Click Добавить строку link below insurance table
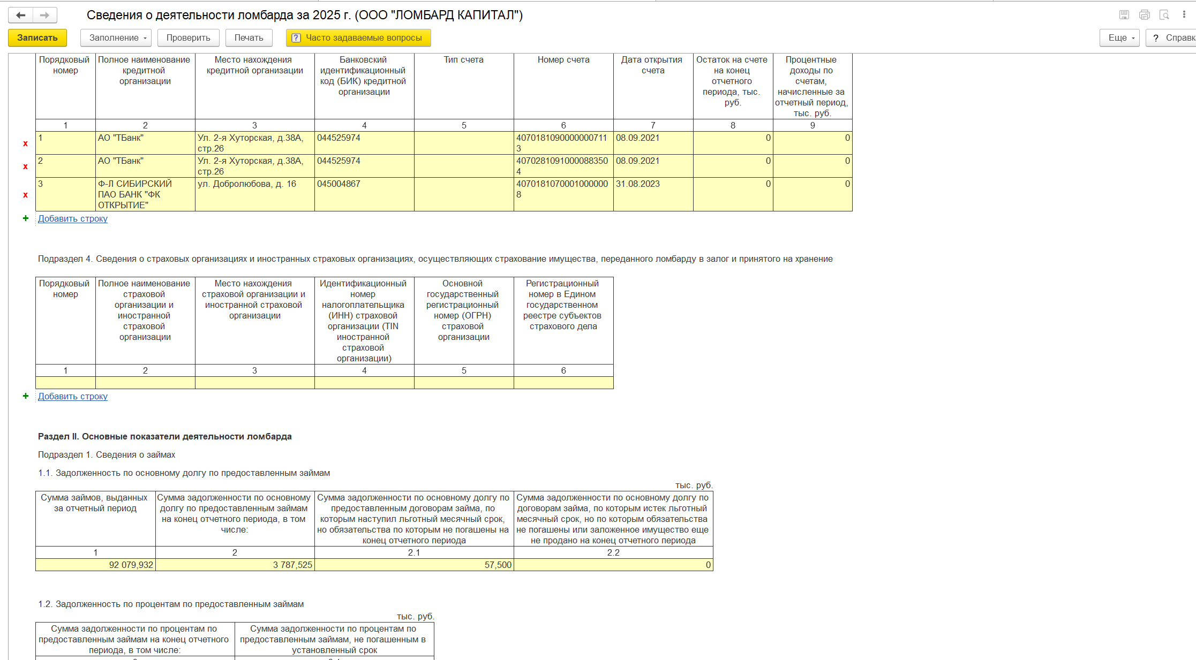The image size is (1196, 660). pyautogui.click(x=72, y=396)
